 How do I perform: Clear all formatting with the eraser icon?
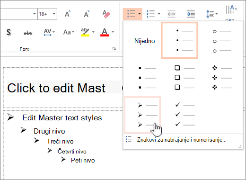(106, 14)
